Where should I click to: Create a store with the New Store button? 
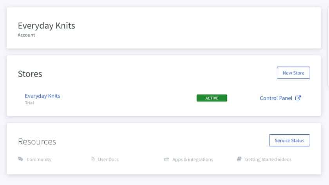coord(293,73)
